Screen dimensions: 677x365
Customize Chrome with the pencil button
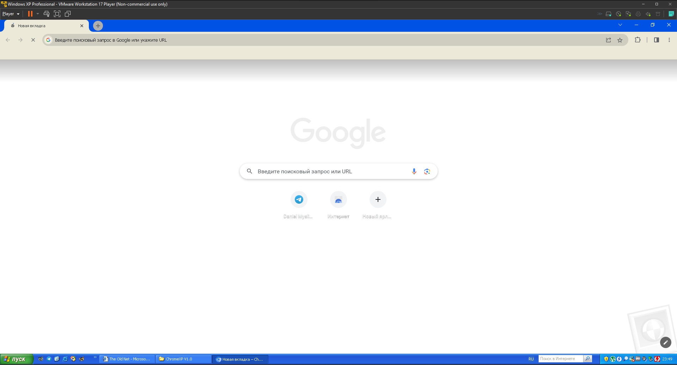pos(665,342)
